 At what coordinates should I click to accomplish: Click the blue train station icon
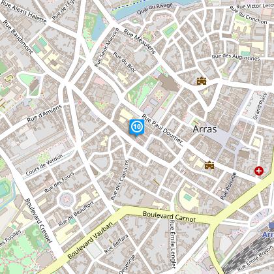[271, 225]
